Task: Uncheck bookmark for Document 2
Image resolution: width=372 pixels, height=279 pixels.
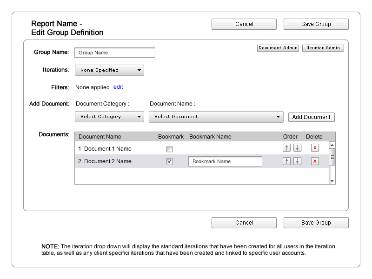Action: (x=170, y=161)
